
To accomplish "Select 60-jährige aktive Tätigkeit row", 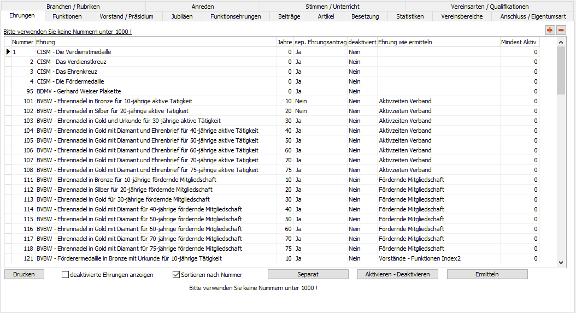I will tap(272, 150).
